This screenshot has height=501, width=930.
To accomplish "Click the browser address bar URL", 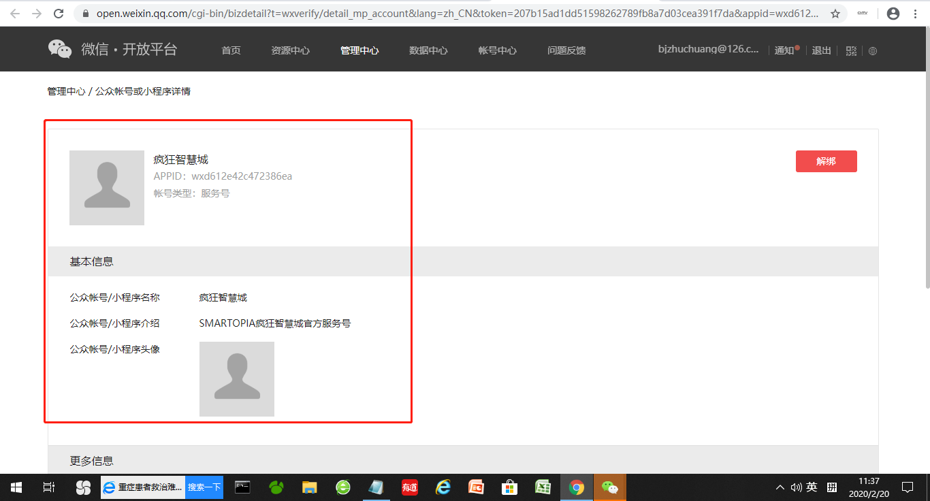I will [x=456, y=14].
